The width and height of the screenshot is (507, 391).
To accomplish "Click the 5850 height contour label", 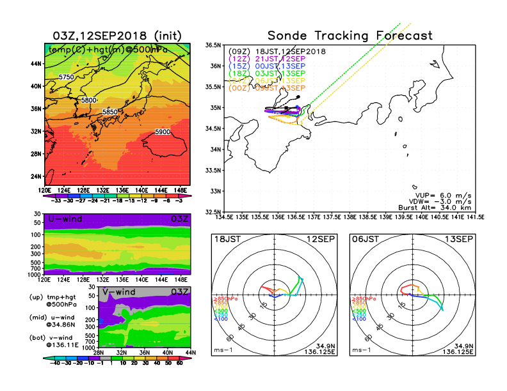I will click(x=111, y=112).
